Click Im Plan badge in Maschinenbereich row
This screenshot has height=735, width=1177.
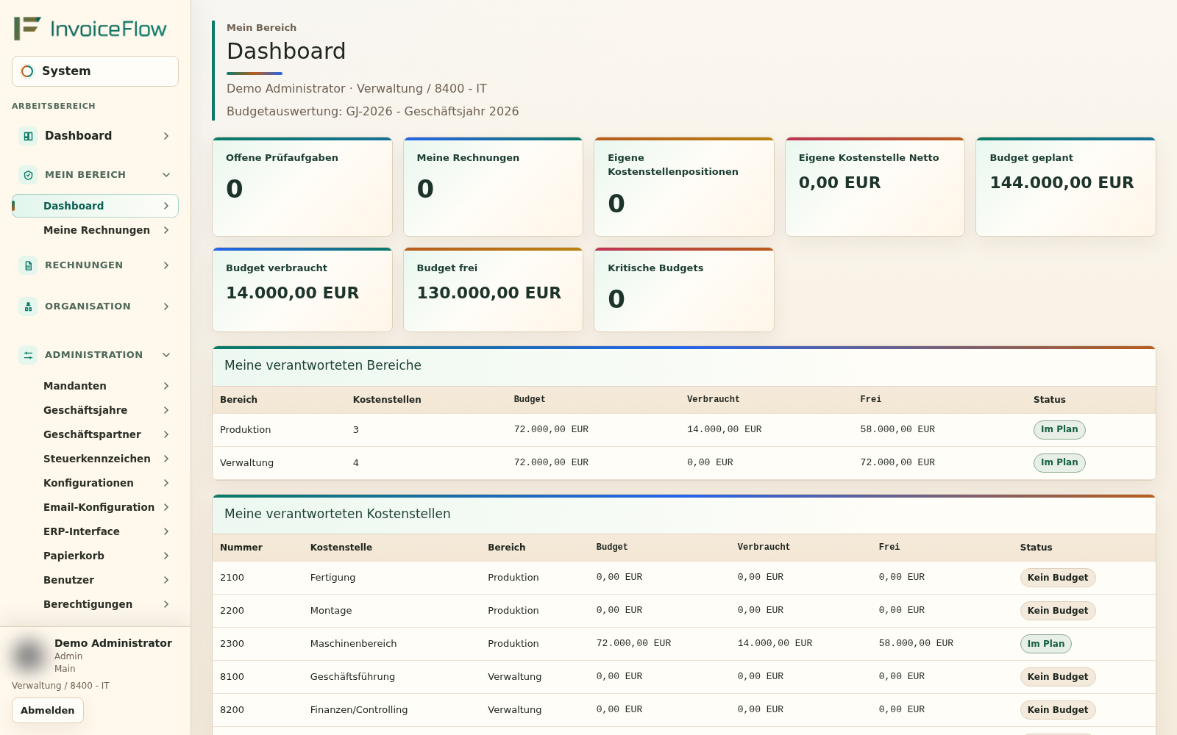[1046, 644]
